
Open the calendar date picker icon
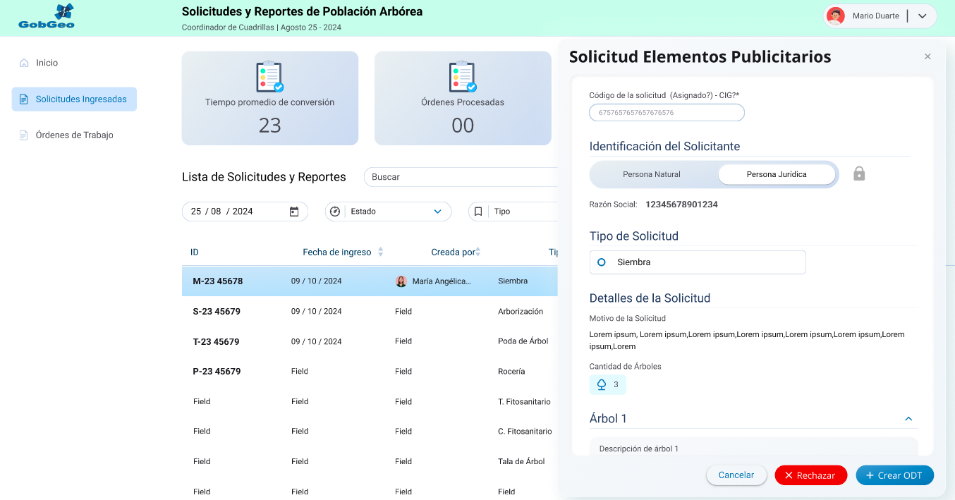point(294,212)
